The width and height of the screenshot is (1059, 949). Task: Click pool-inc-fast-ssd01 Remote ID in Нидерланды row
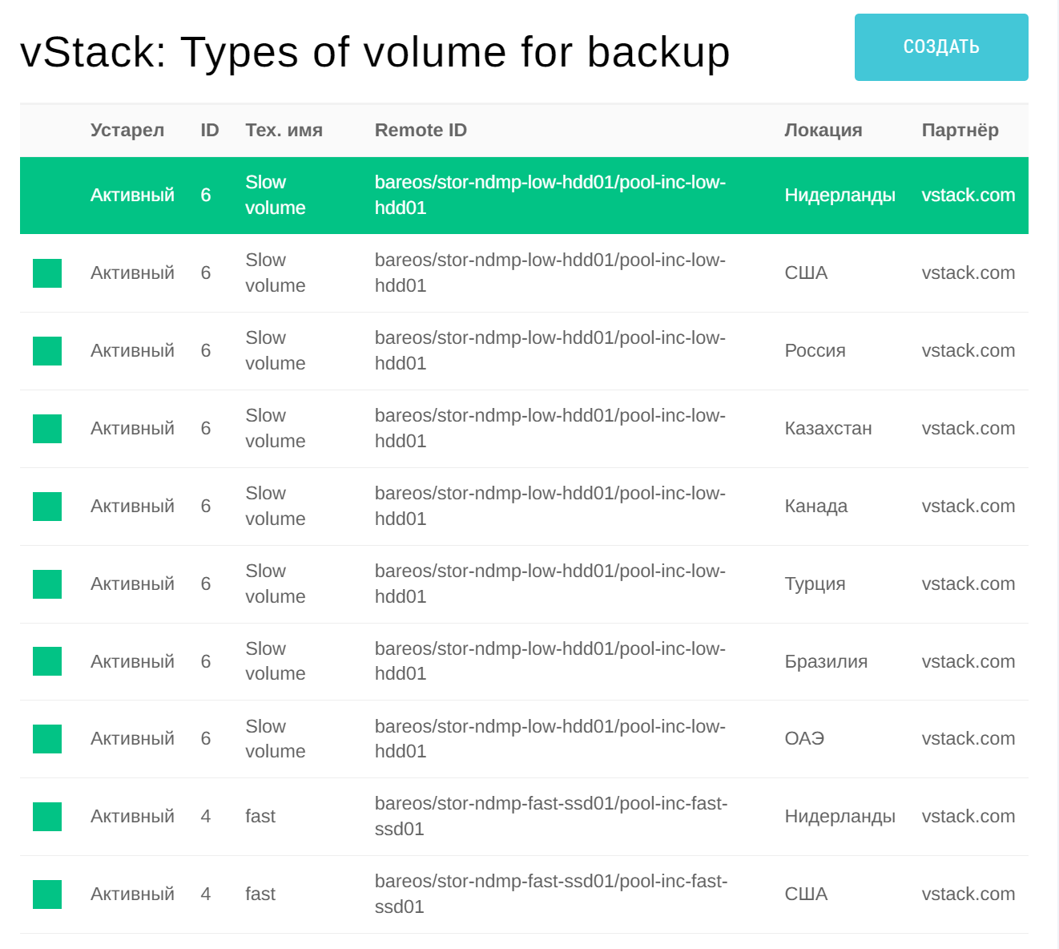pos(551,816)
